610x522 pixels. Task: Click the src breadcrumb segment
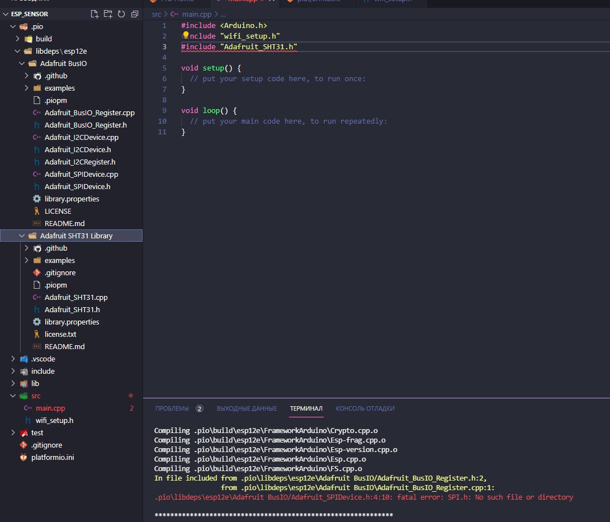157,14
